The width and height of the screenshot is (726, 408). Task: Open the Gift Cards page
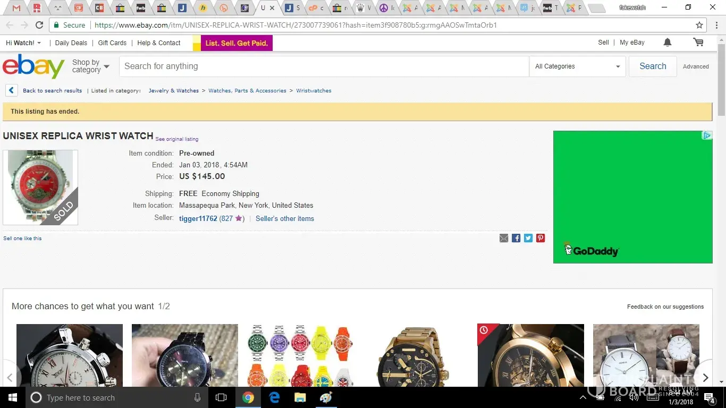112,43
